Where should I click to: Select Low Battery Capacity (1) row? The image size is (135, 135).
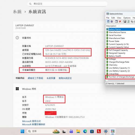[120, 68]
